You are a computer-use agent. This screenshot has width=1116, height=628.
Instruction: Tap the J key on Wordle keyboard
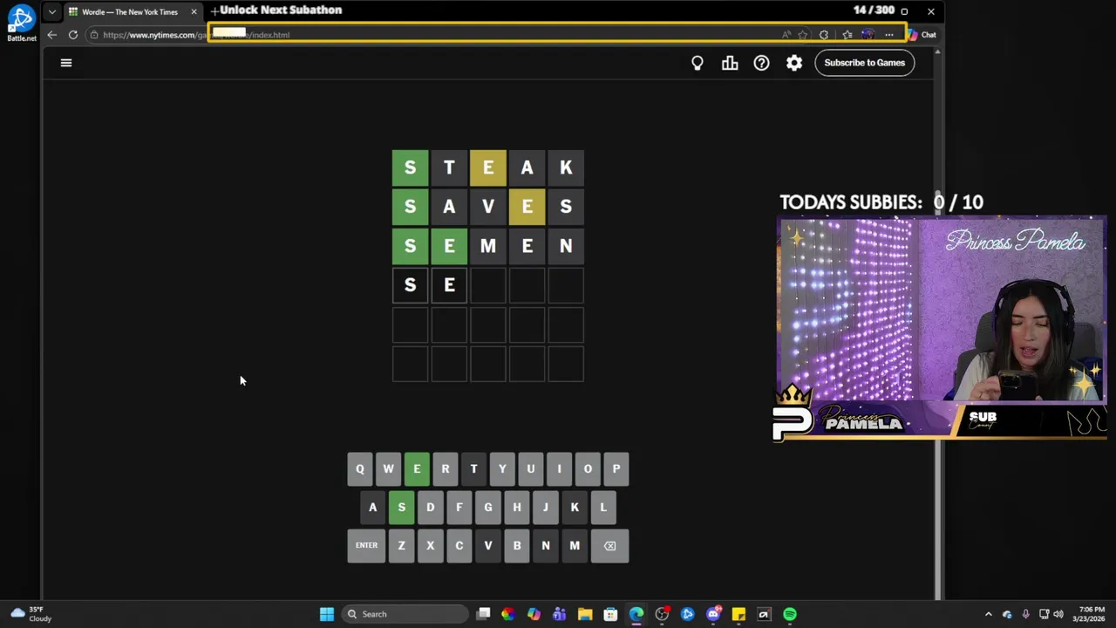pyautogui.click(x=546, y=508)
